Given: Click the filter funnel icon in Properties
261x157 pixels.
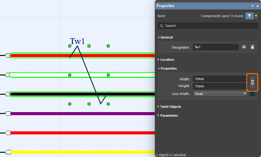Looking at the screenshot, I should click(x=249, y=16).
